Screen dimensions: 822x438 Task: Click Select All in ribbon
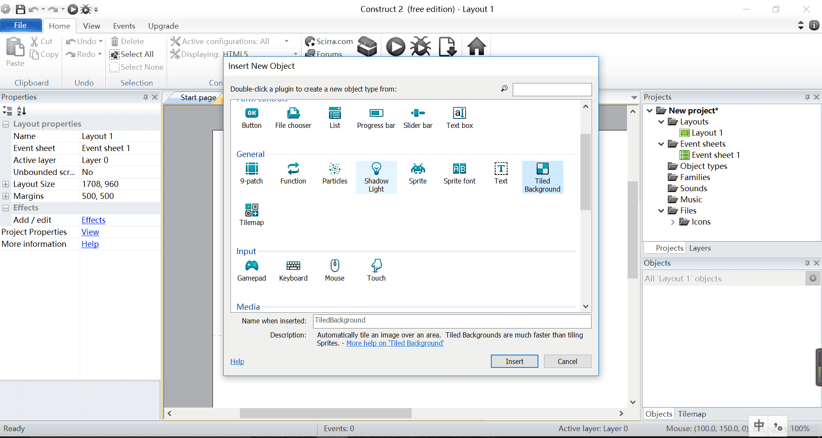132,54
